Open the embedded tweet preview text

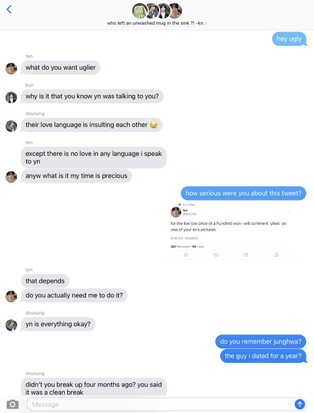228,226
